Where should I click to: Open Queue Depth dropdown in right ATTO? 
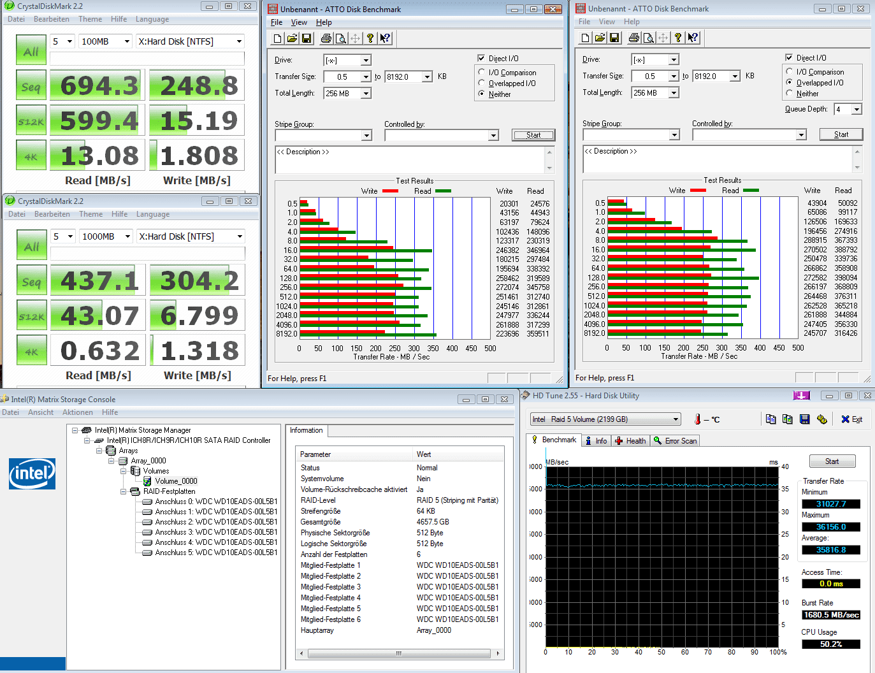click(x=857, y=110)
